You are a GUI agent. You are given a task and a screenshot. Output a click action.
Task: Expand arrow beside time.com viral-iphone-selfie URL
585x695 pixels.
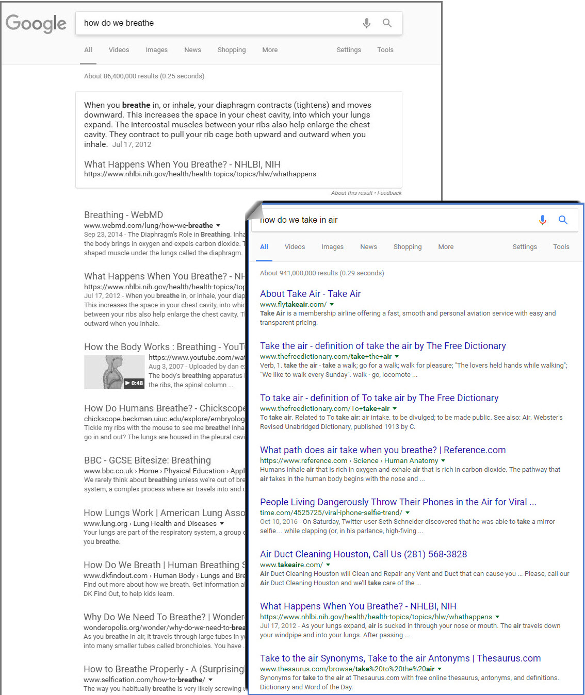(408, 513)
